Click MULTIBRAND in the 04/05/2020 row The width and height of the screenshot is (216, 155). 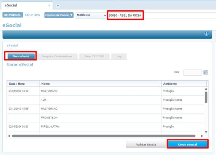[49, 91]
